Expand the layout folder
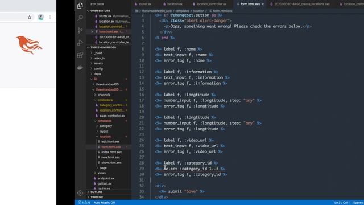Screen dimensions: 364x205 (x=104, y=132)
